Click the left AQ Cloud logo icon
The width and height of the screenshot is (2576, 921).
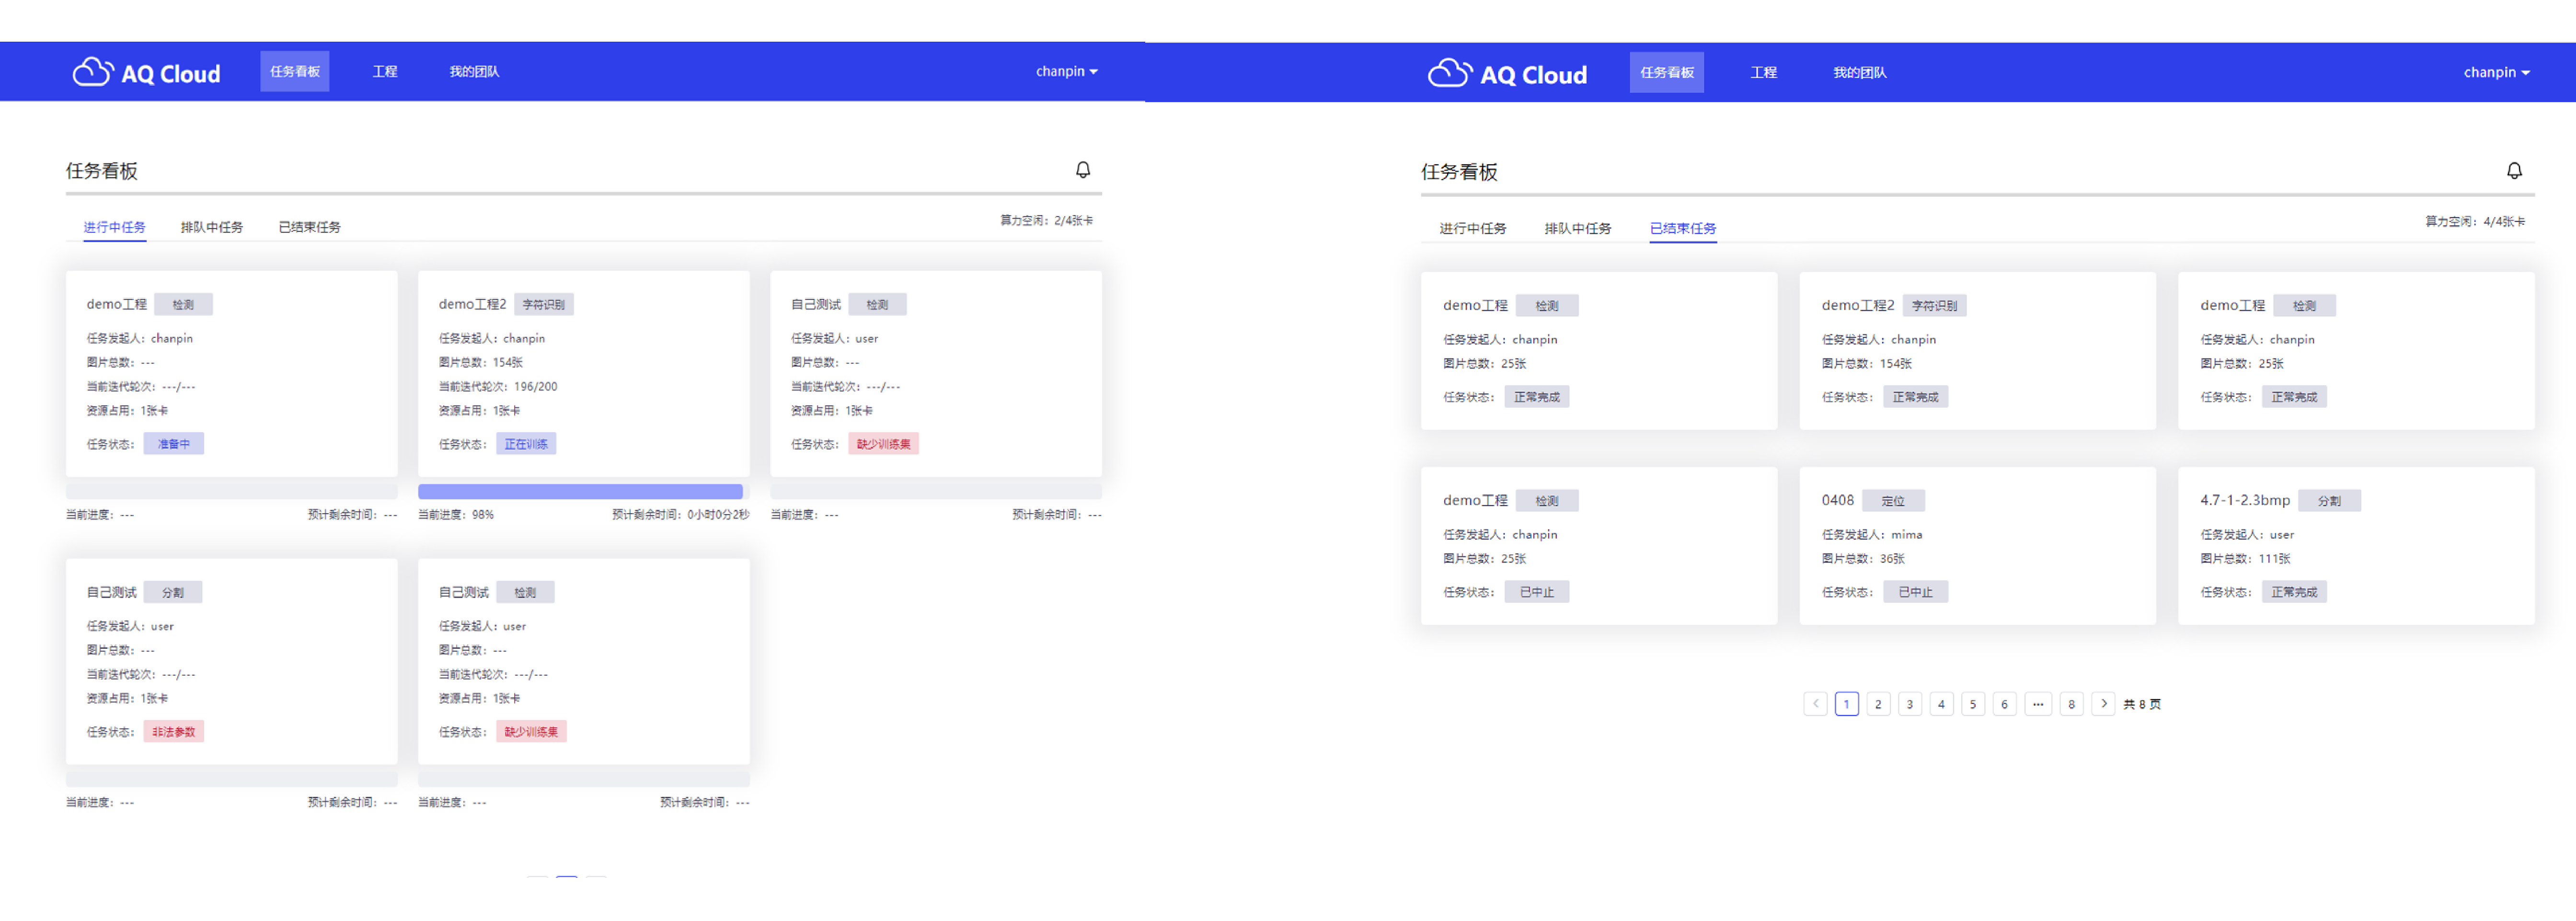tap(93, 72)
